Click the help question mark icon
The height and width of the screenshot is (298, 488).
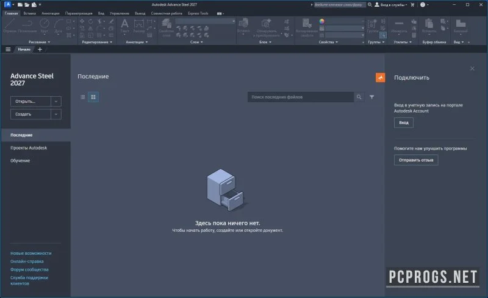[423, 5]
